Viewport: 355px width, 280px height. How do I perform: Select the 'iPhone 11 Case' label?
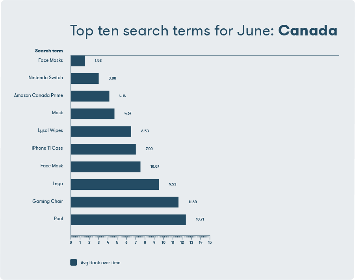point(47,148)
